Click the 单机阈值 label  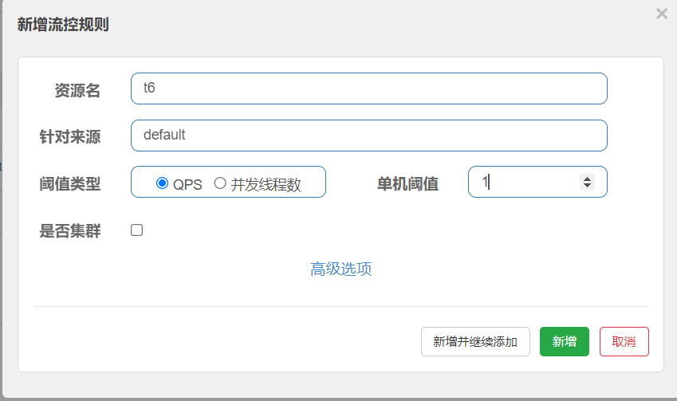point(407,184)
